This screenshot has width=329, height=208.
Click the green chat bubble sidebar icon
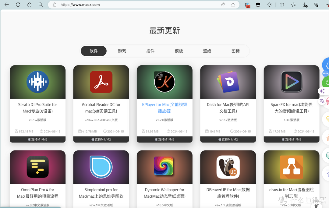(x=326, y=82)
